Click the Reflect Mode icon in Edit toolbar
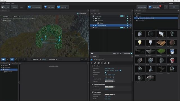Image resolution: width=180 pixels, height=101 pixels. pos(105,63)
